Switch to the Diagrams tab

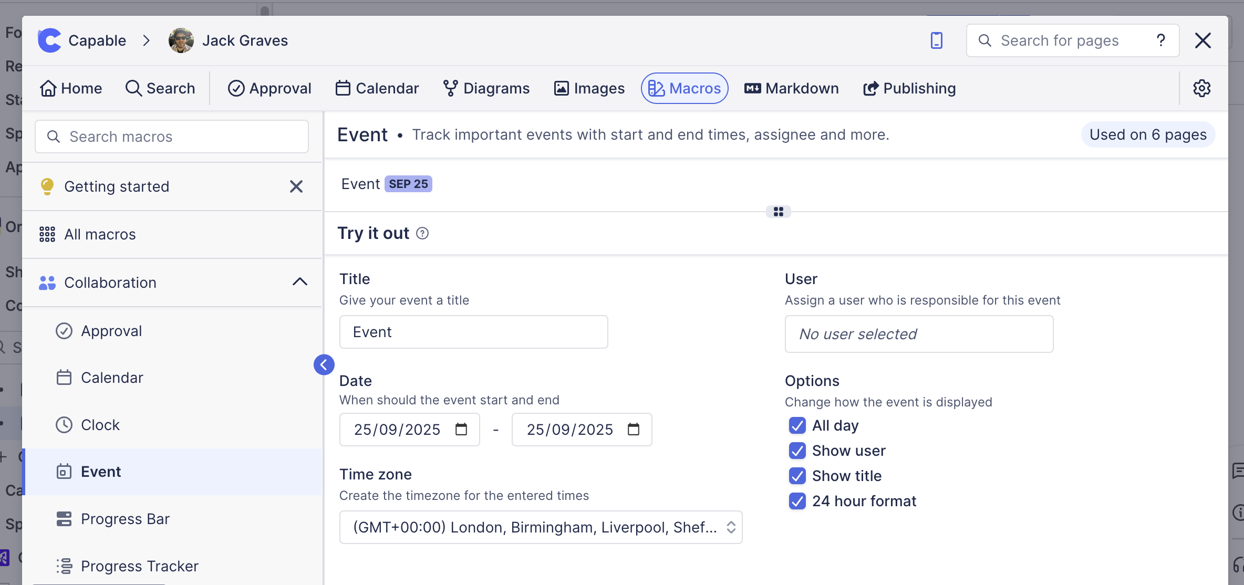tap(486, 88)
